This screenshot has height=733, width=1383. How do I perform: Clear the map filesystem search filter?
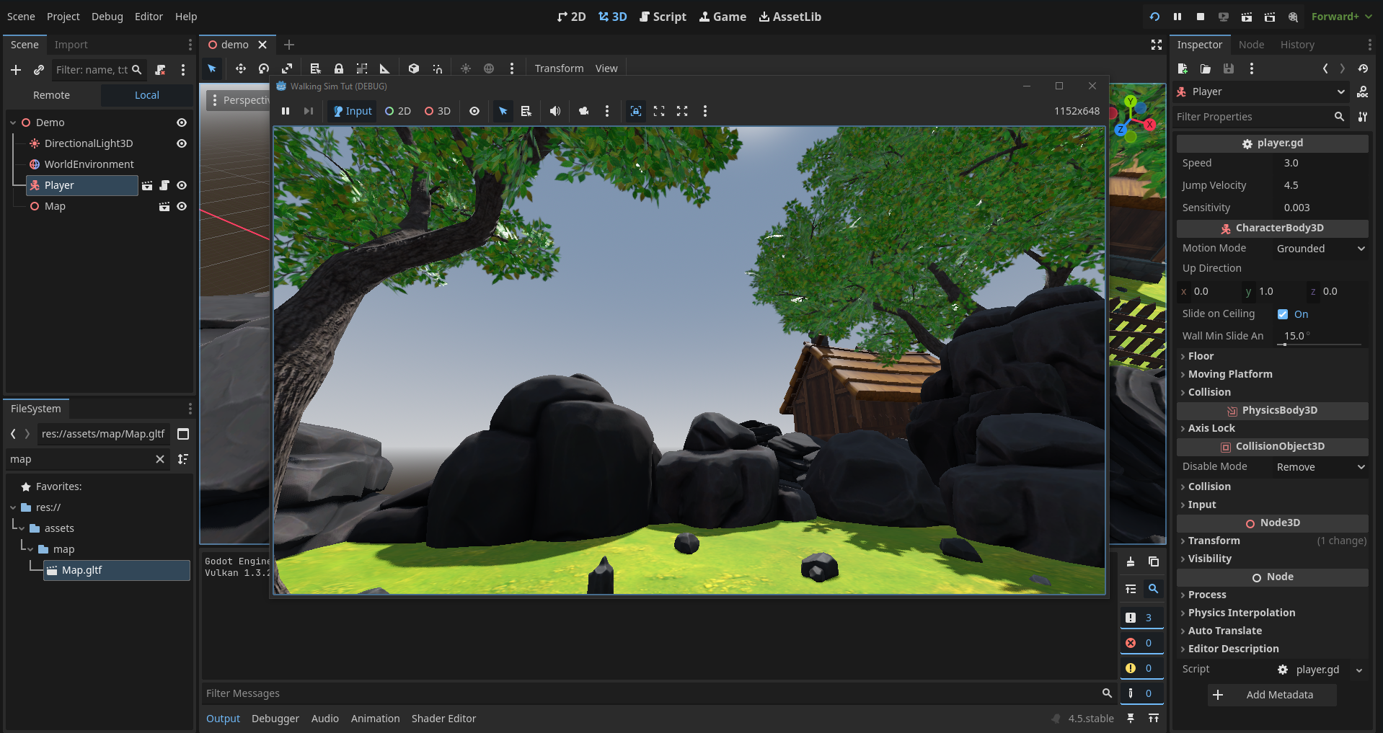click(x=160, y=459)
